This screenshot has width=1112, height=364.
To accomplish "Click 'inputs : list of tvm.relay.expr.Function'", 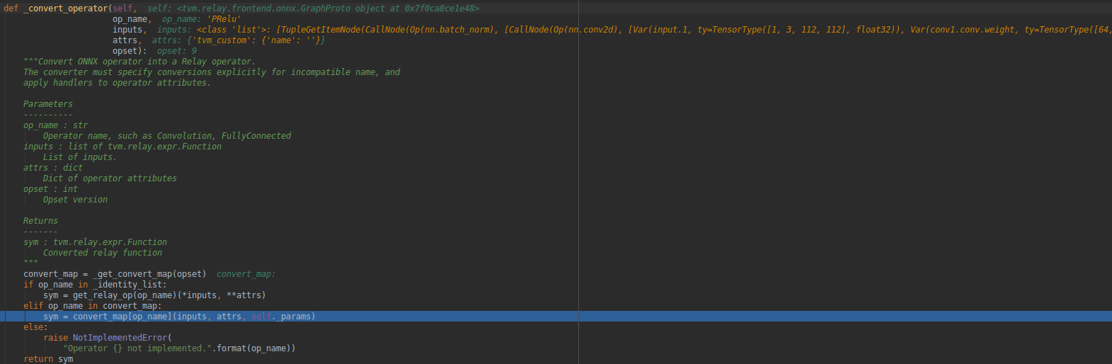I will (x=122, y=147).
